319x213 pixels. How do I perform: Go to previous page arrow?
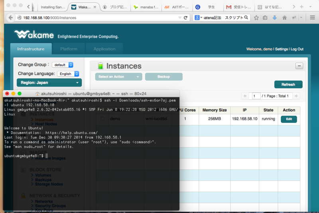(245, 96)
